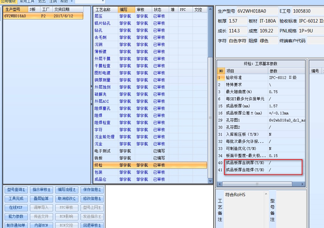Screen dimensions: 324x228
Task: Click the 能力参数 button
Action: coord(16,217)
